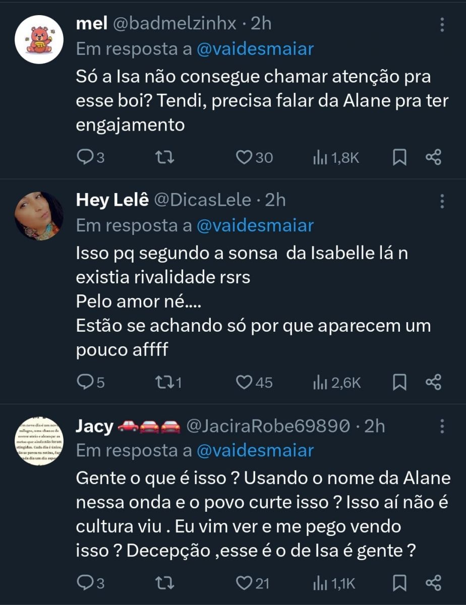This screenshot has height=605, width=466.
Task: Like mel's tweet with 30 likes
Action: tap(244, 158)
